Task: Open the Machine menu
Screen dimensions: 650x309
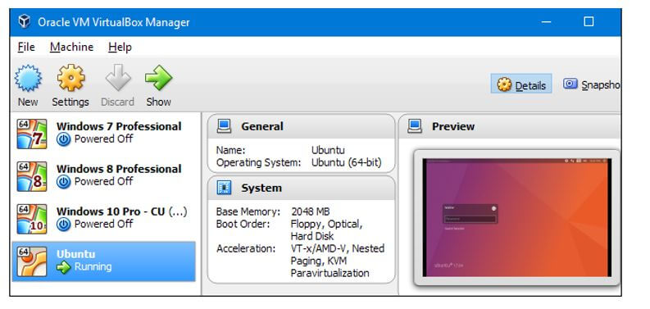Action: (71, 48)
